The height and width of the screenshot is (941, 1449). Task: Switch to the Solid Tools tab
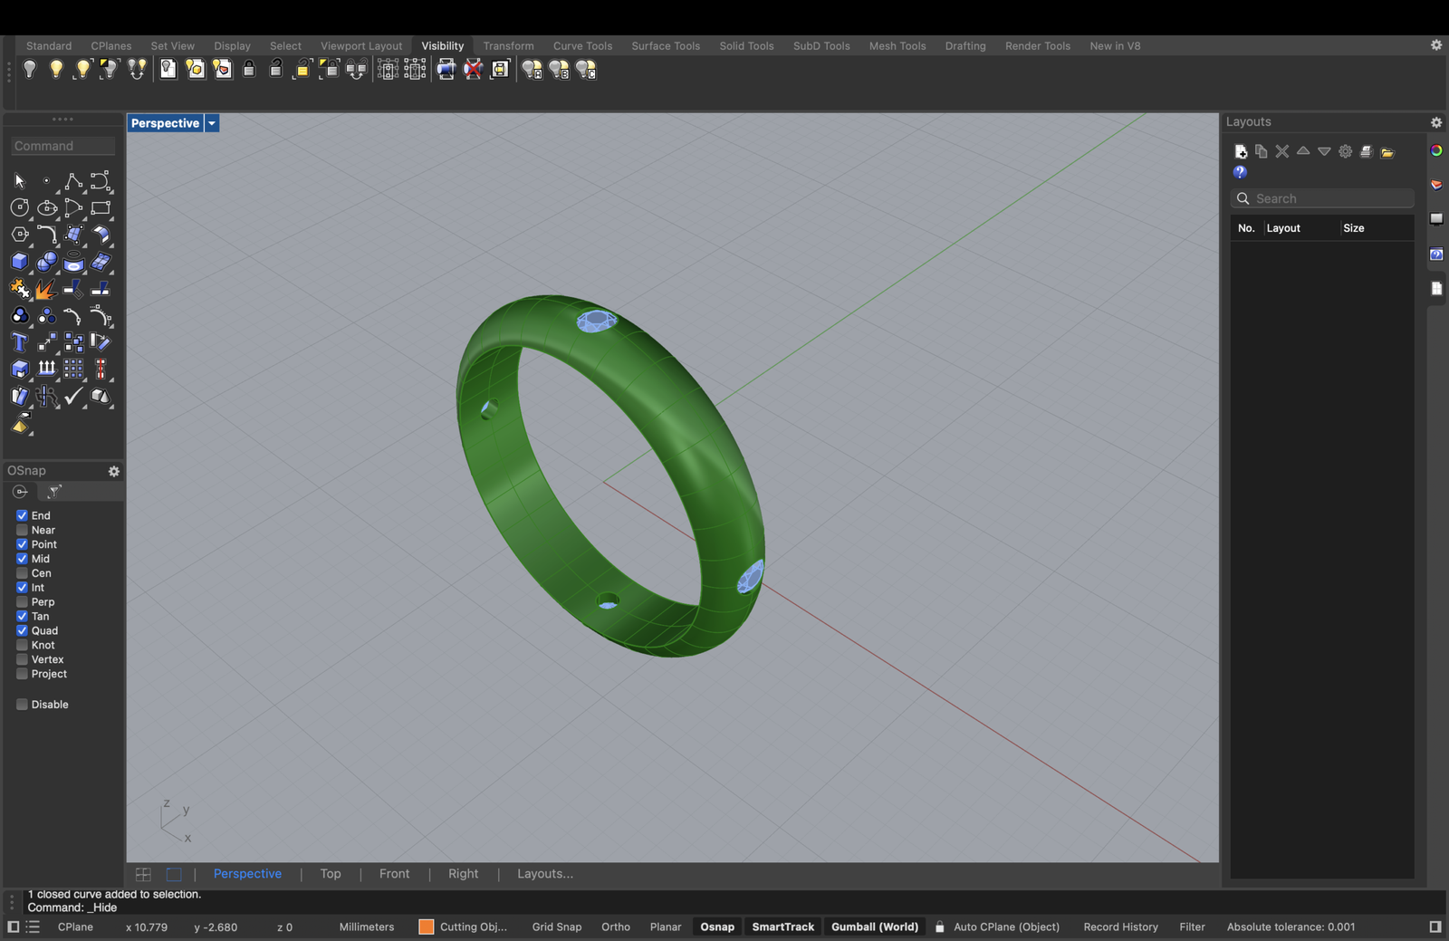click(746, 46)
